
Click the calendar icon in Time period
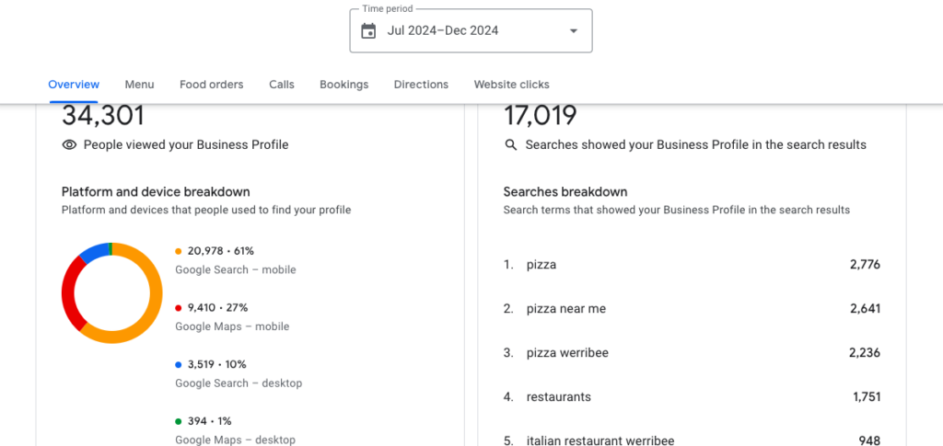click(x=368, y=31)
